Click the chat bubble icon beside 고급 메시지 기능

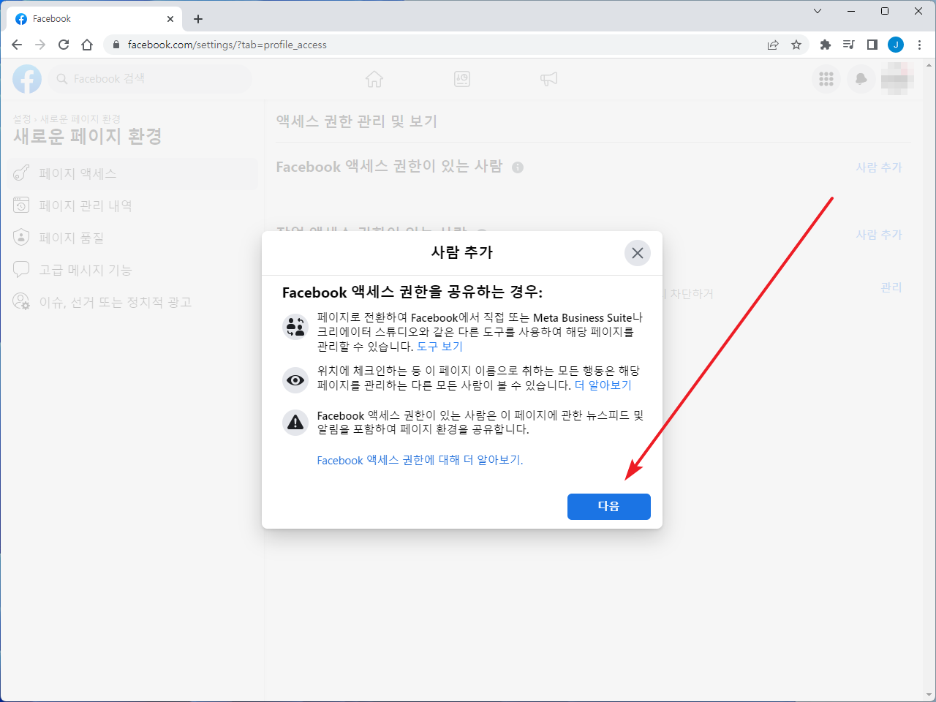point(21,270)
